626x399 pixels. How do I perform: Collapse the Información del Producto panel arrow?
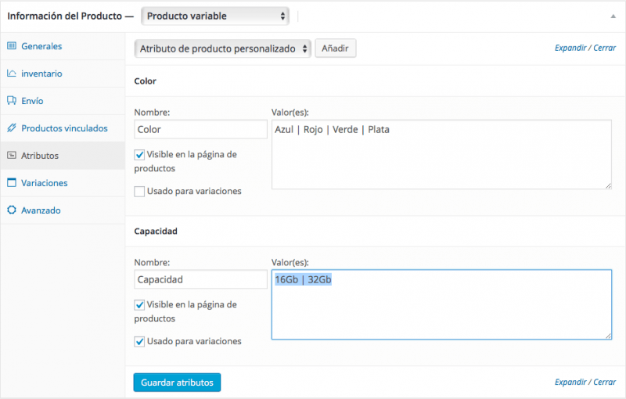613,16
